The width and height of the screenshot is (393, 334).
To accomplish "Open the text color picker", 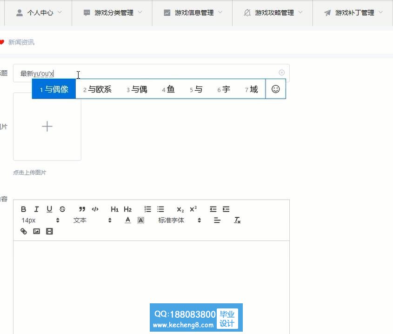I will pos(128,220).
